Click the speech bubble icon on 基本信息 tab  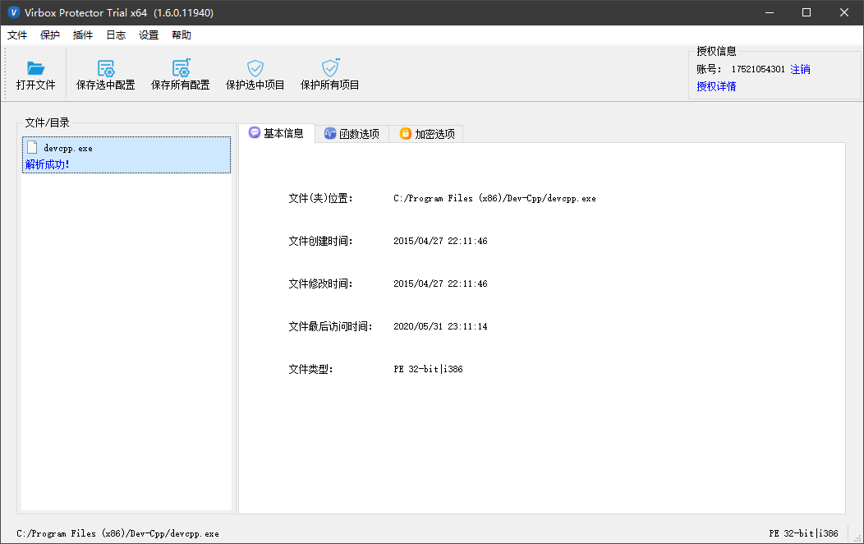255,132
